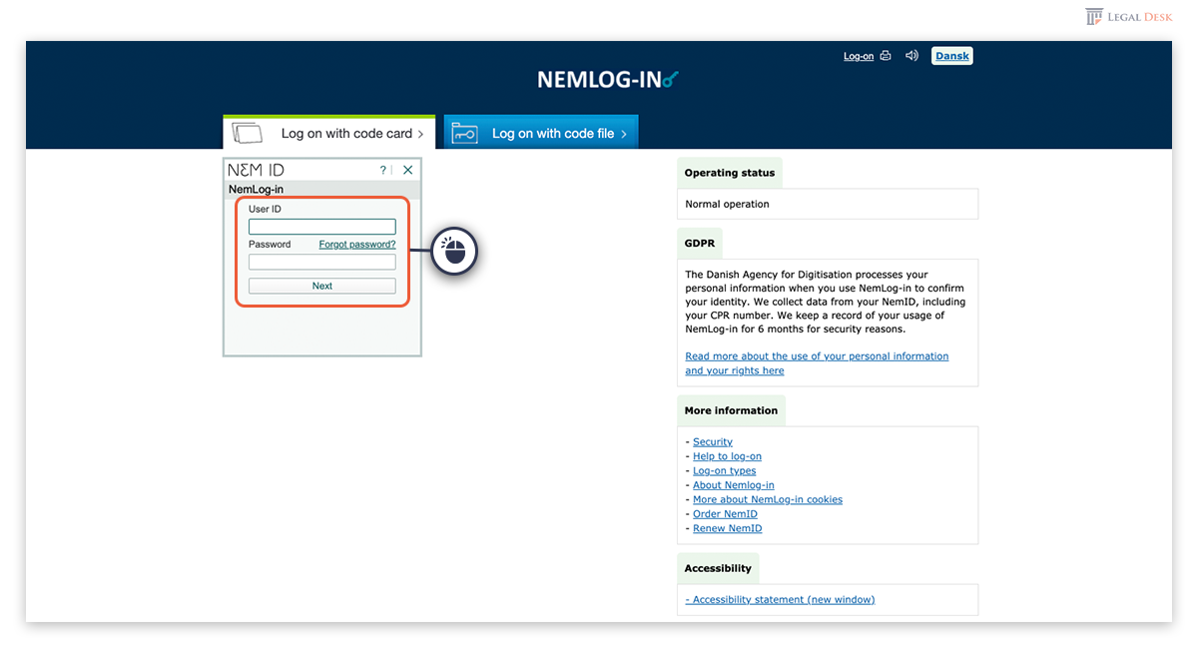
Task: Open the Forgot password? link
Action: pyautogui.click(x=357, y=245)
